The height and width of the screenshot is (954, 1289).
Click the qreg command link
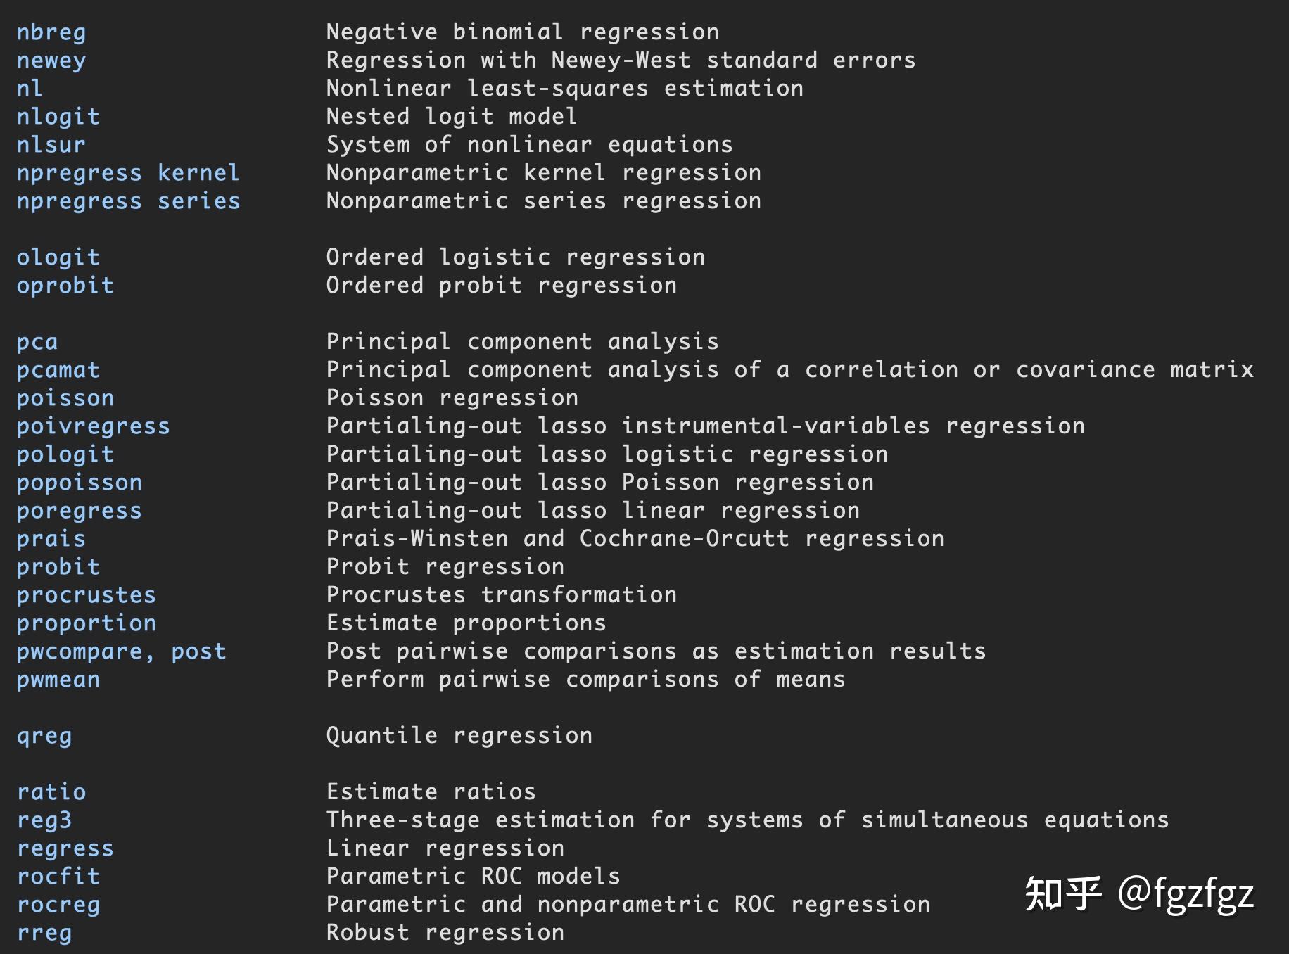point(44,736)
